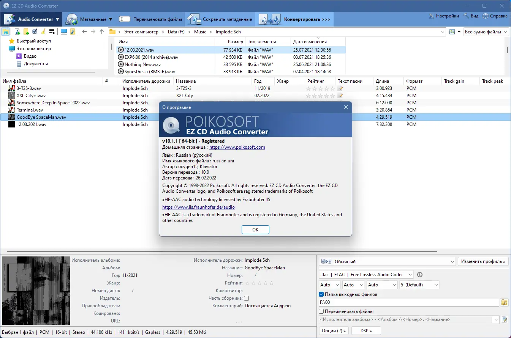Toggle the folder tree pane icon
511x338 pixels.
click(6, 32)
